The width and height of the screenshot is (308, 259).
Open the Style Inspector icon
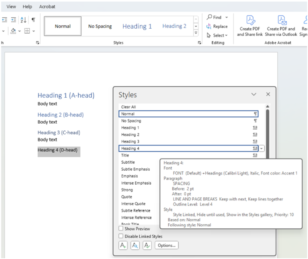pos(135,245)
